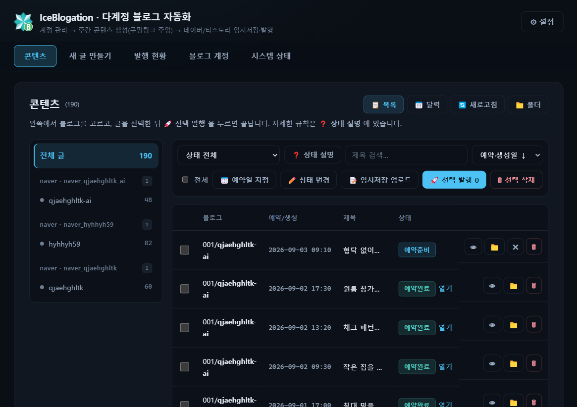Click the 예약일 지정 button
Viewport: 577px width, 407px height.
click(x=244, y=180)
